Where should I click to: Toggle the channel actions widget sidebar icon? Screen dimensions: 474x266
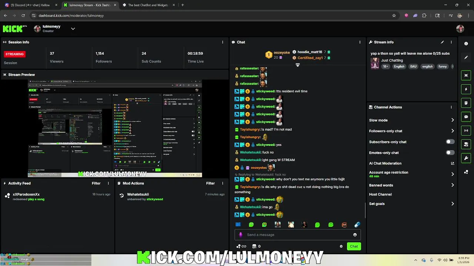[x=466, y=144]
